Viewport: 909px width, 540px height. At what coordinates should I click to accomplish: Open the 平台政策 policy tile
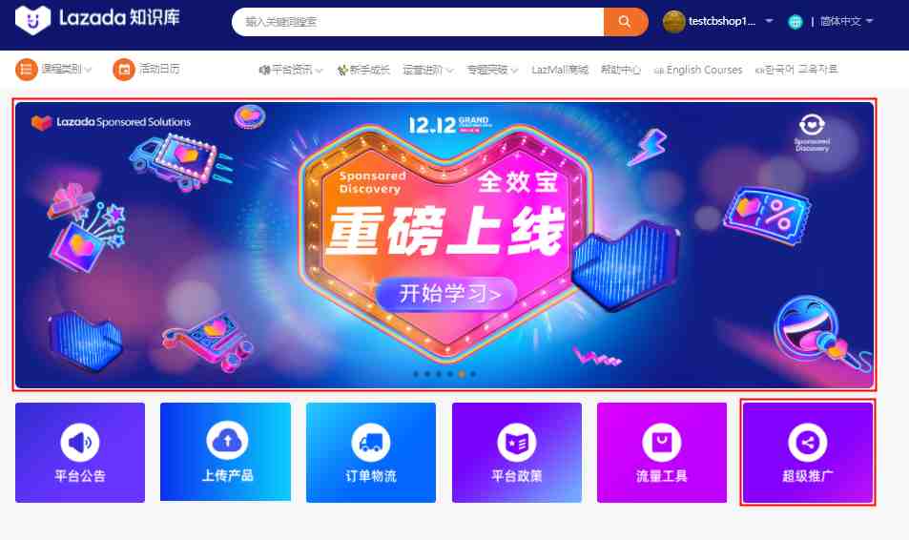coord(517,452)
